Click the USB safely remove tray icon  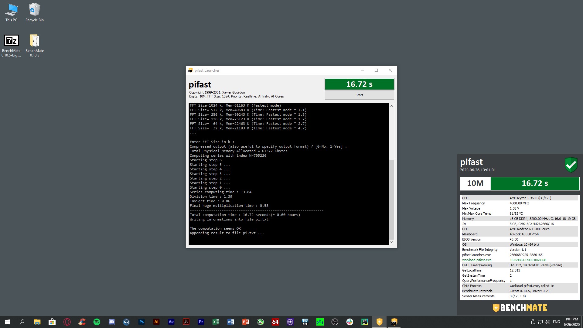(533, 322)
